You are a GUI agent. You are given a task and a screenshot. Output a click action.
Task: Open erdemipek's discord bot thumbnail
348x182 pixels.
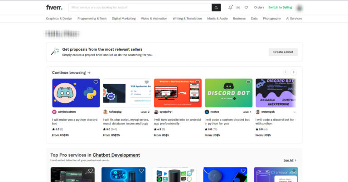(x=275, y=93)
